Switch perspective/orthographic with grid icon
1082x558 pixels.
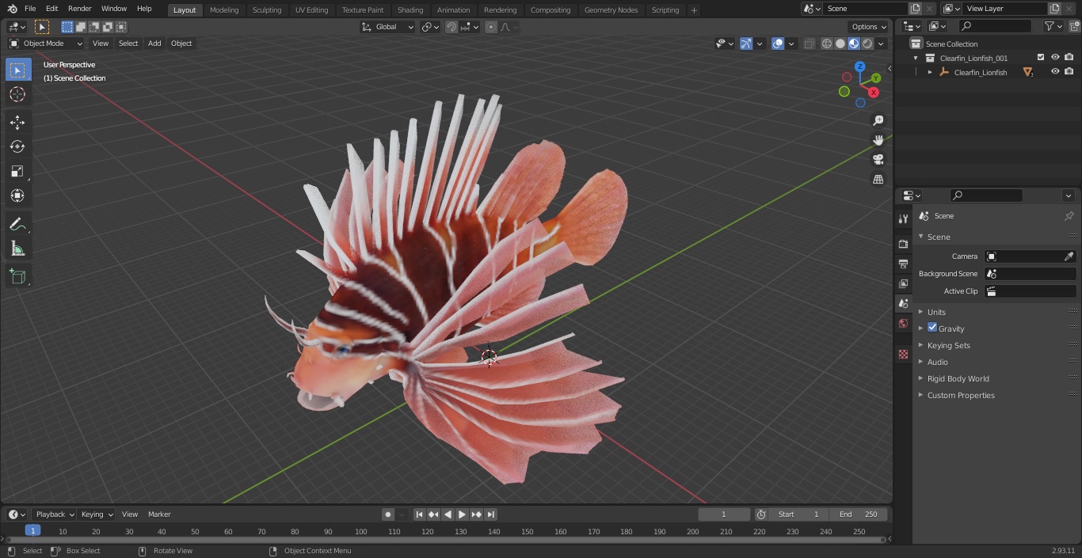[878, 179]
